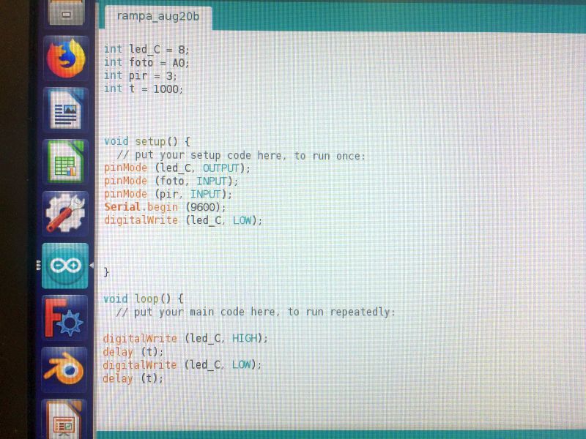Click 'digitalWrite (led_C, LOW);' in setup
The width and height of the screenshot is (586, 439).
(183, 220)
